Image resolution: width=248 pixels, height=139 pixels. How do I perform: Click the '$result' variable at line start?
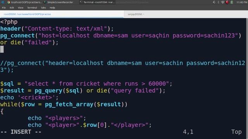[12, 91]
